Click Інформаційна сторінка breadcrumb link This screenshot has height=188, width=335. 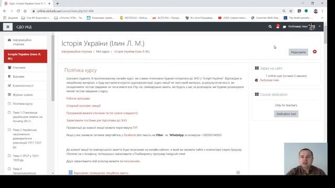click(x=77, y=52)
